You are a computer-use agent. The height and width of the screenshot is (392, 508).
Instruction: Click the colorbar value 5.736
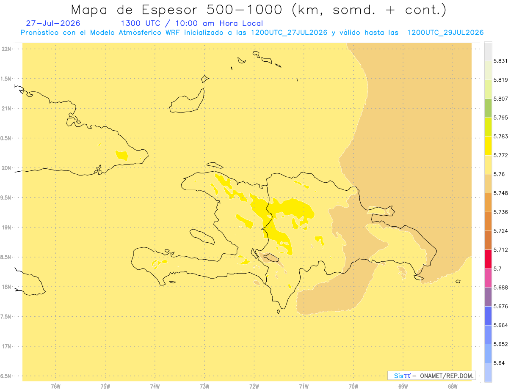click(500, 212)
